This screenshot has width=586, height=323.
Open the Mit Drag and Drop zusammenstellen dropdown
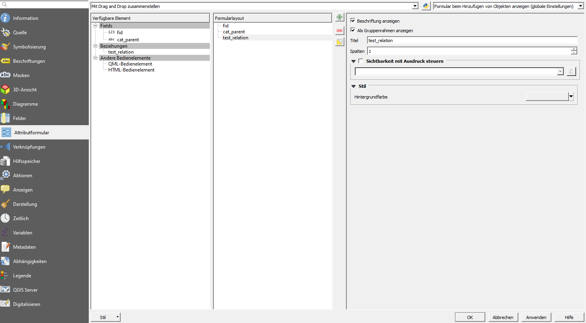(414, 6)
